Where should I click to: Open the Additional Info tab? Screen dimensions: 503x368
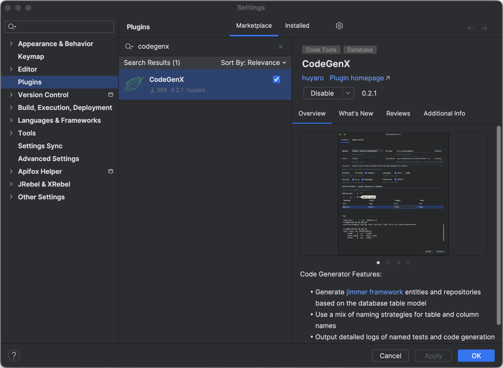coord(444,113)
